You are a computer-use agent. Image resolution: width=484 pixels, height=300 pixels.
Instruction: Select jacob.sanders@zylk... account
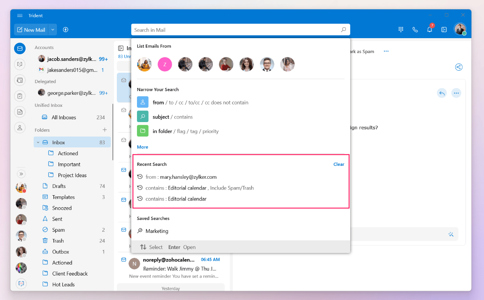coord(73,59)
